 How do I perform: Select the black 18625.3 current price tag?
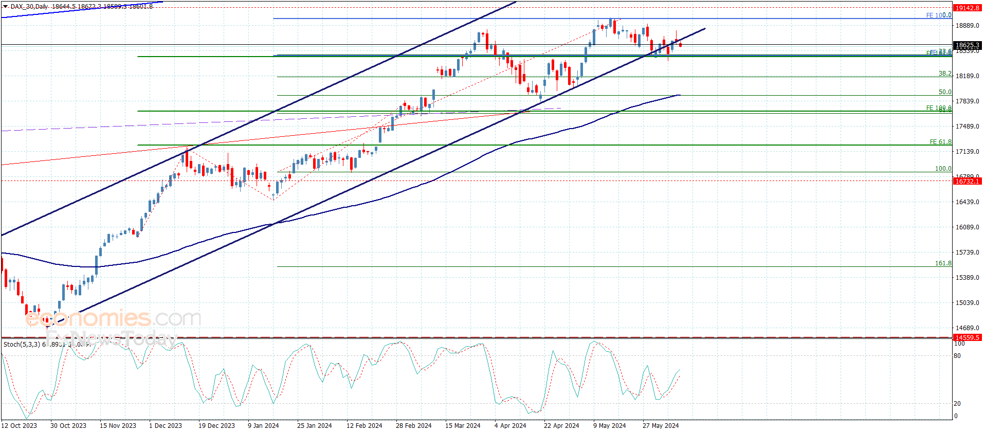[x=968, y=45]
